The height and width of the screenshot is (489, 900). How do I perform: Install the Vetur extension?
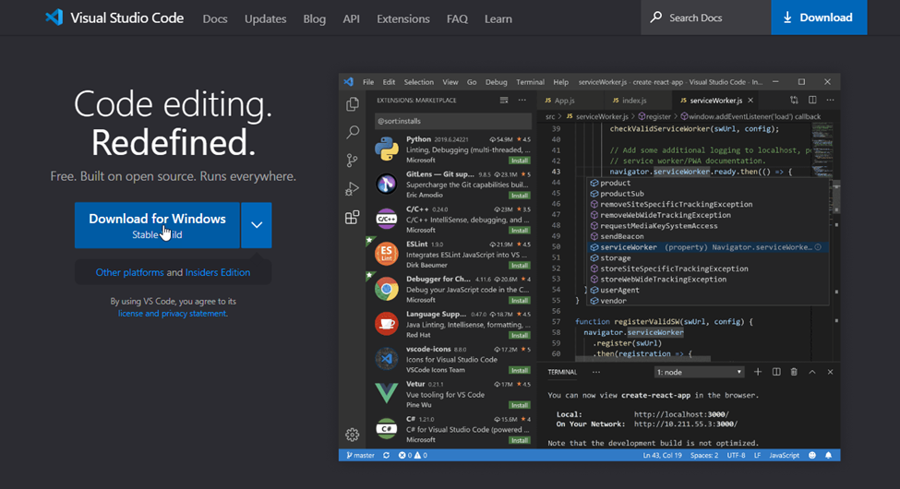520,405
